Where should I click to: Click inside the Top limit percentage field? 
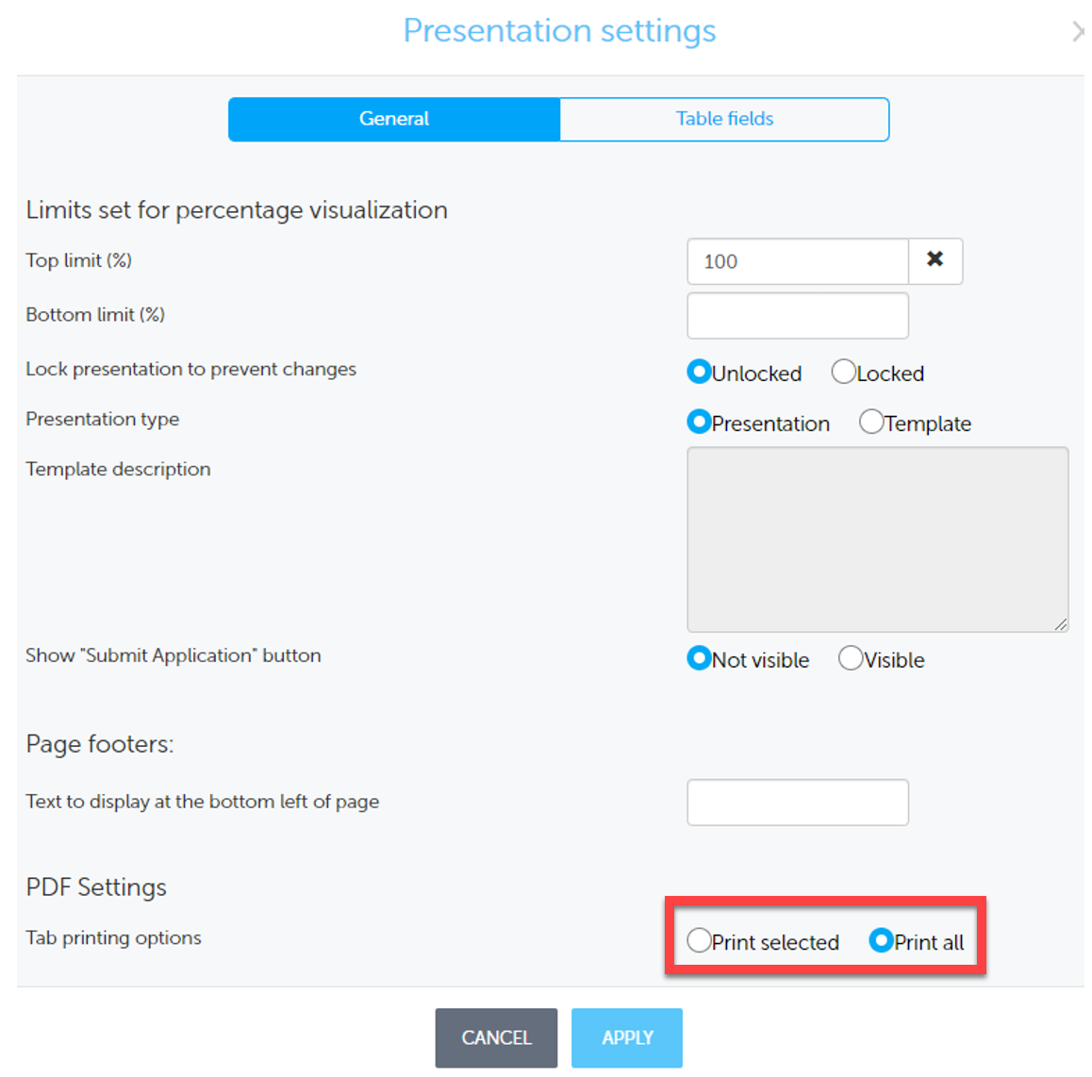[x=797, y=261]
